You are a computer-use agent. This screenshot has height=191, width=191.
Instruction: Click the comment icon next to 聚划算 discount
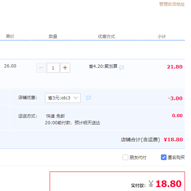(122, 67)
